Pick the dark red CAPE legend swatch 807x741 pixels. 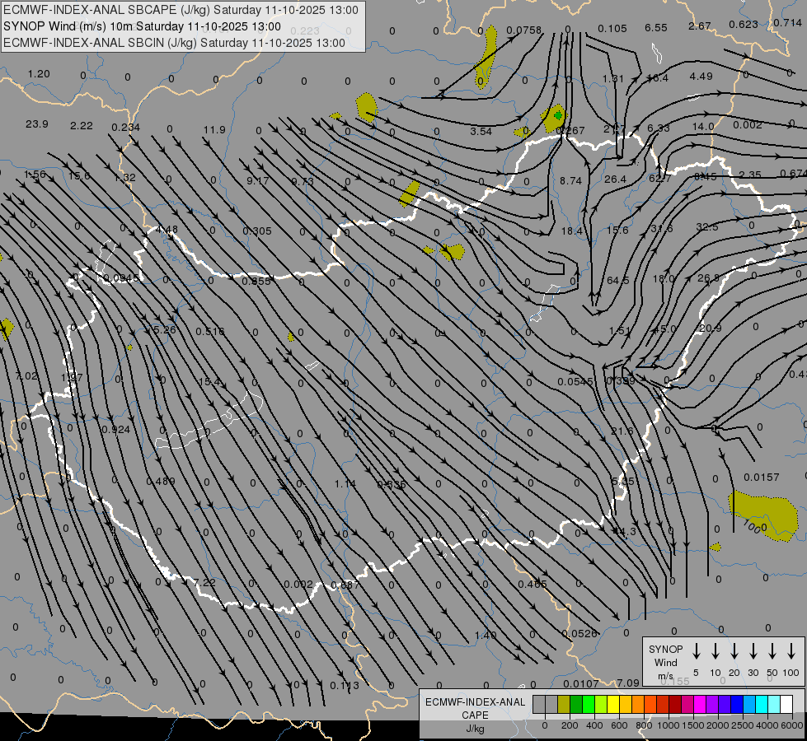point(675,704)
